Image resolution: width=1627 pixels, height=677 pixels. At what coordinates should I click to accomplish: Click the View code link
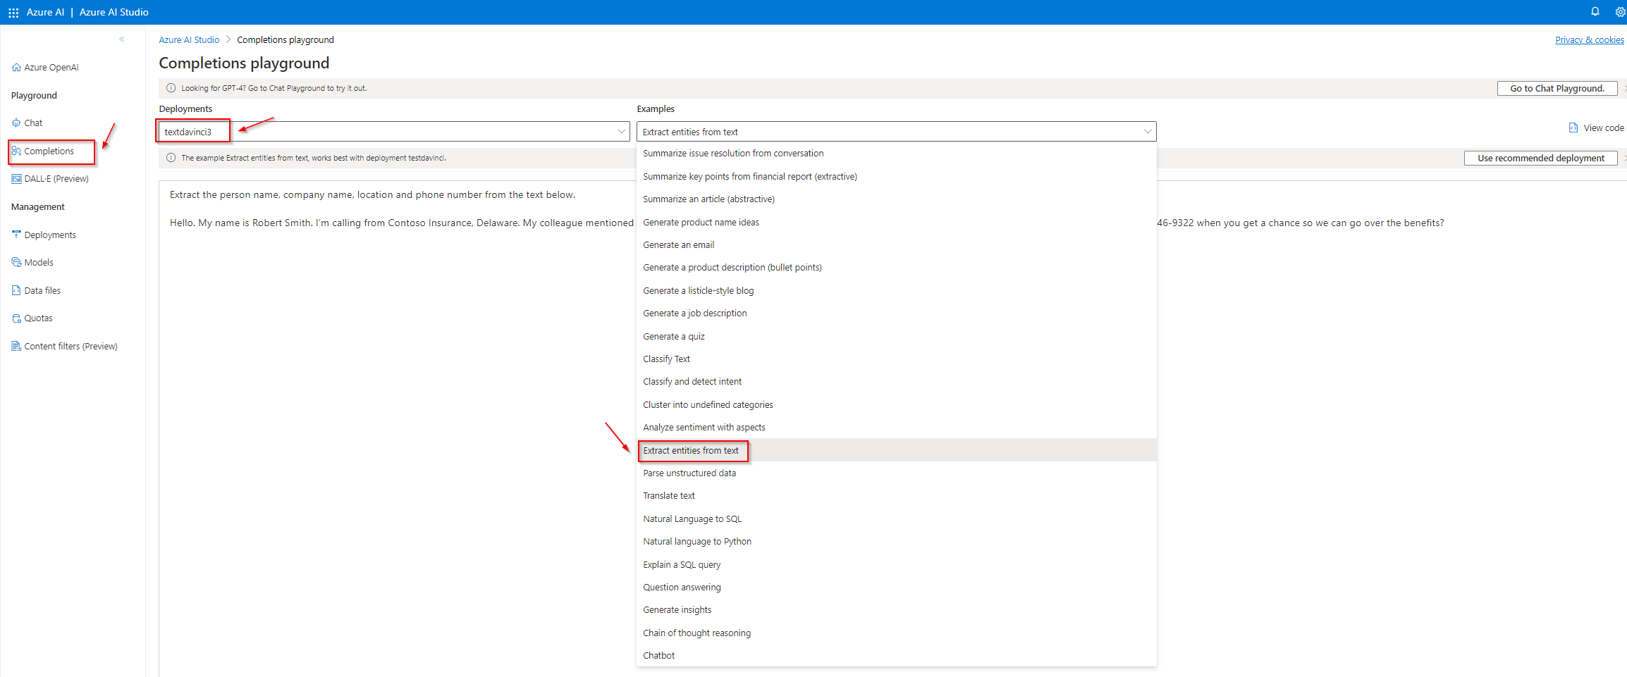(1604, 128)
